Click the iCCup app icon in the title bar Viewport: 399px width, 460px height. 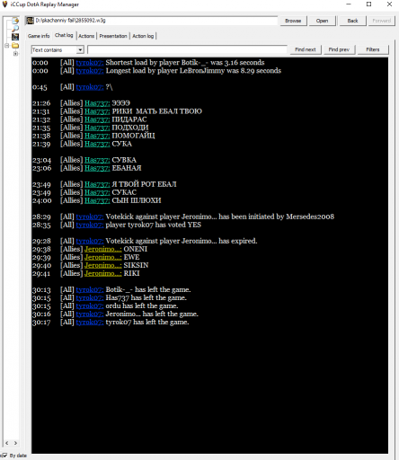(x=4, y=4)
